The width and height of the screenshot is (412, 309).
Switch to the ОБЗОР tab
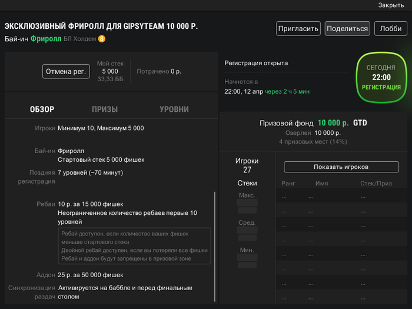(x=42, y=109)
